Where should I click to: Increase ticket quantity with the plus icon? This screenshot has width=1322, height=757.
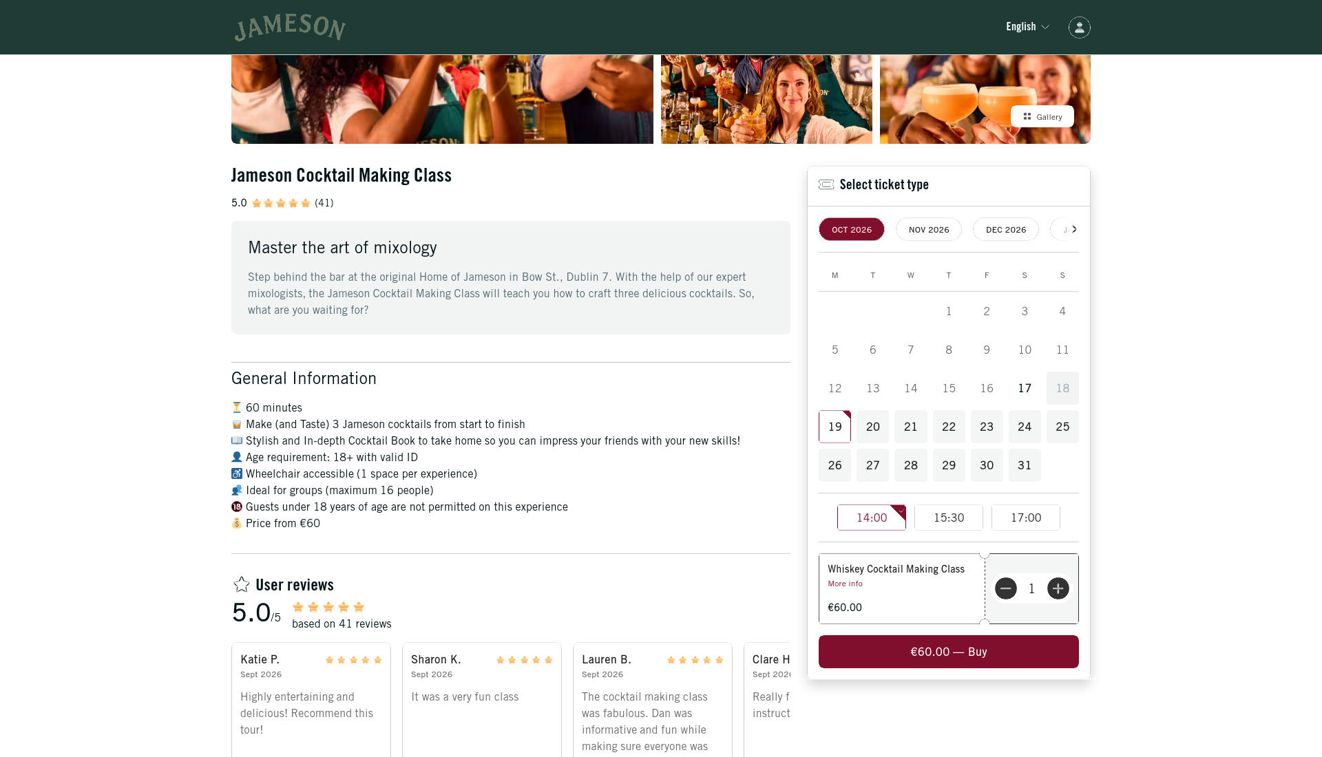coord(1058,588)
